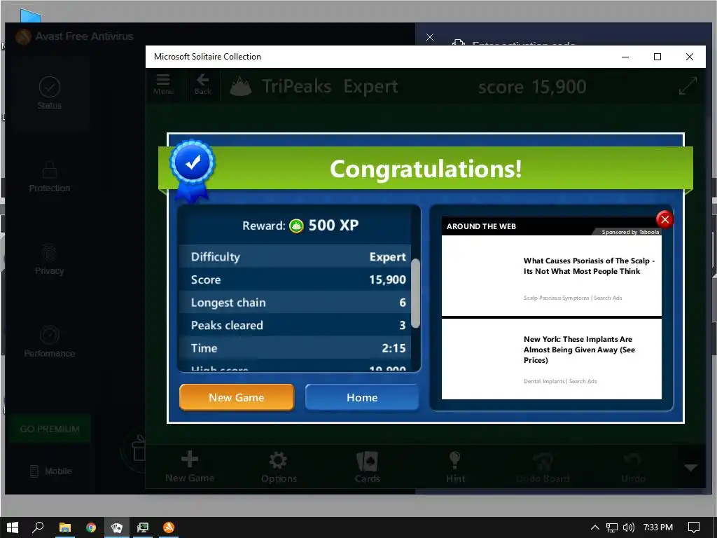Screen dimensions: 717x538
Task: Click the Back arrow in Solitaire header
Action: click(203, 84)
